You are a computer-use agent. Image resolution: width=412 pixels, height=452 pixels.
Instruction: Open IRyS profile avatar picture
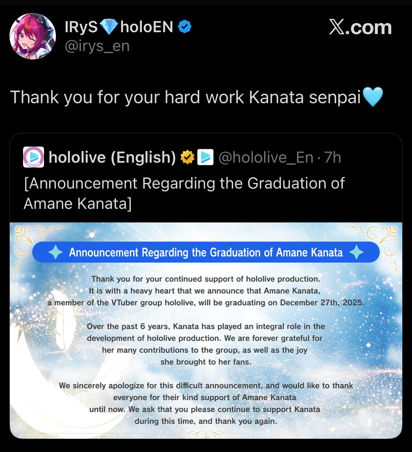[32, 36]
